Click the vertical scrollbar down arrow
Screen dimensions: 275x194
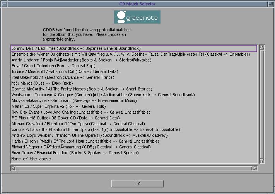click(262, 160)
